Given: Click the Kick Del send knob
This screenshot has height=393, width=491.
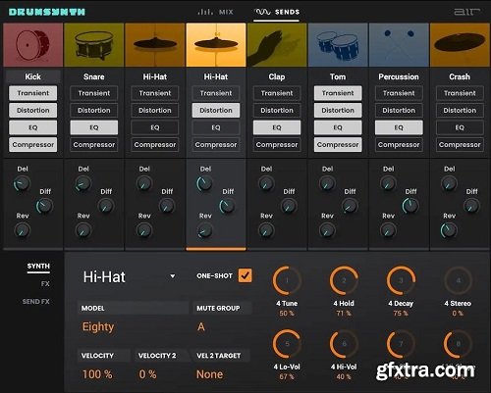Looking at the screenshot, I should pos(22,184).
